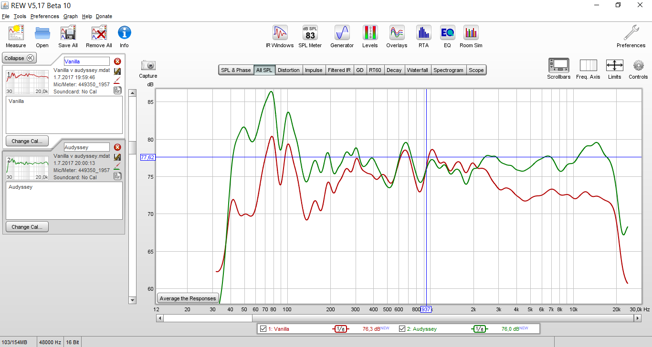
Task: Switch to the Decay tab
Action: (394, 70)
